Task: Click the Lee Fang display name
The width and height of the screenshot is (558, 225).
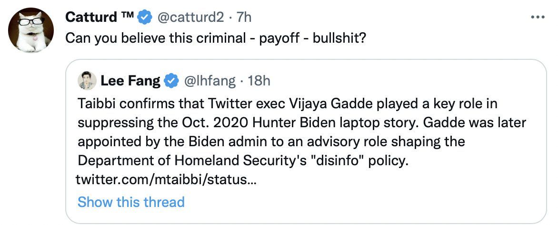Action: click(x=130, y=81)
